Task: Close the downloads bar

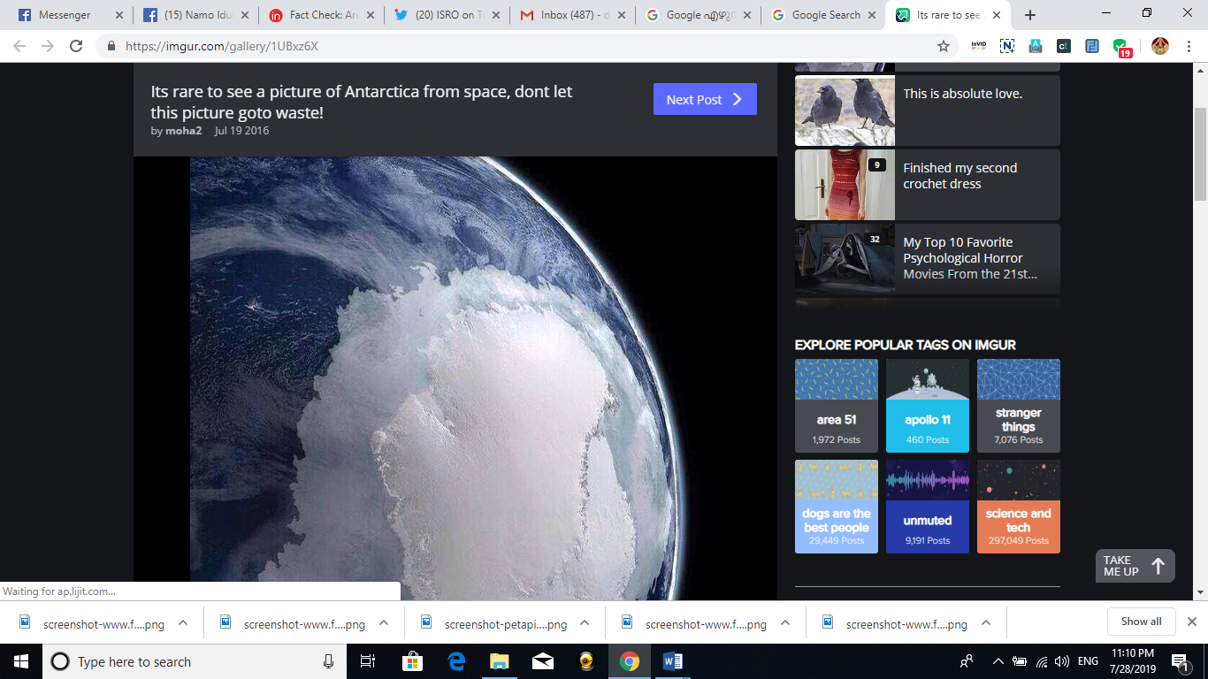Action: coord(1192,622)
